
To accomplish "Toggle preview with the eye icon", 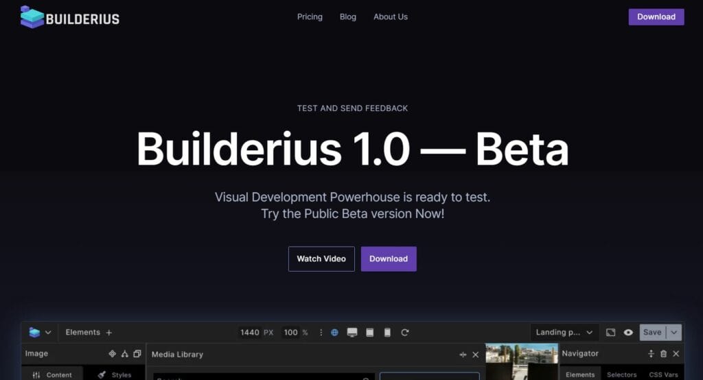I will pyautogui.click(x=628, y=332).
